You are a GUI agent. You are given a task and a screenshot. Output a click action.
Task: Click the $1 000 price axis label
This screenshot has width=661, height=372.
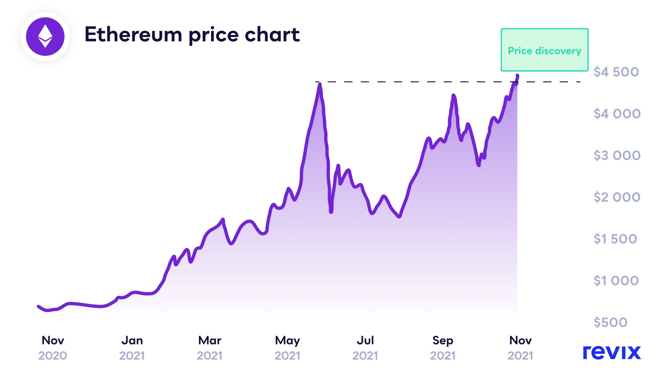[x=616, y=281]
